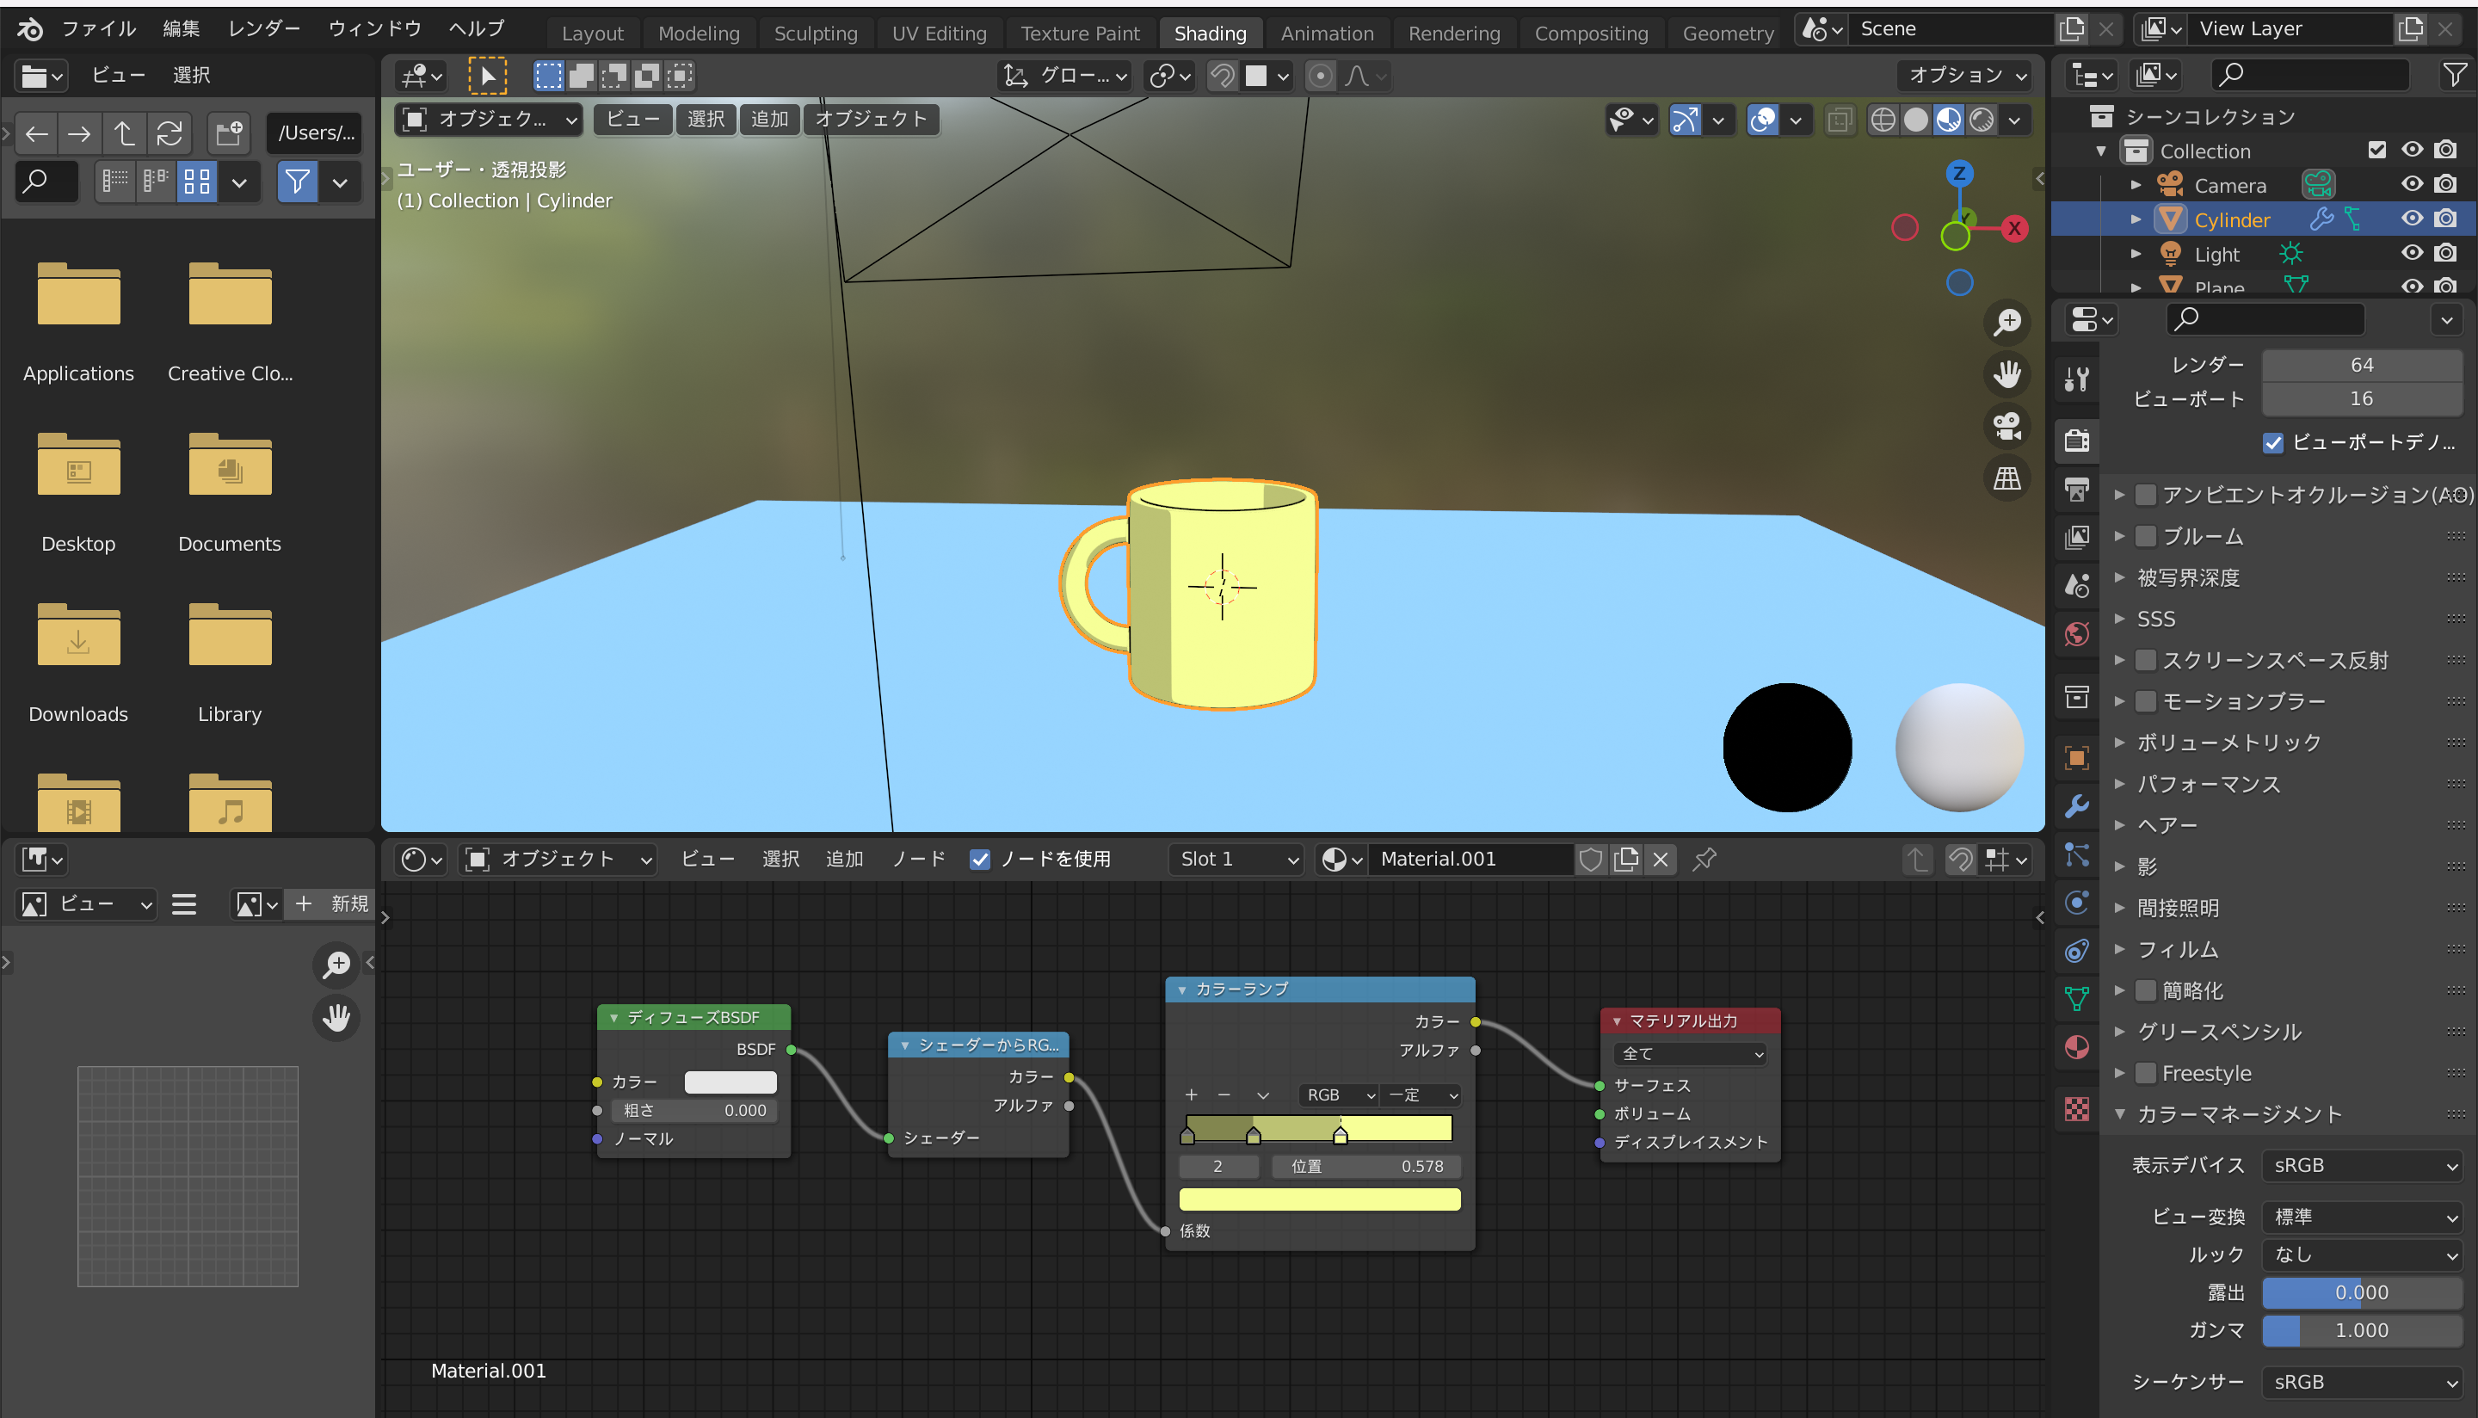
Task: Open the Modifier wrench properties tab
Action: (x=2077, y=806)
